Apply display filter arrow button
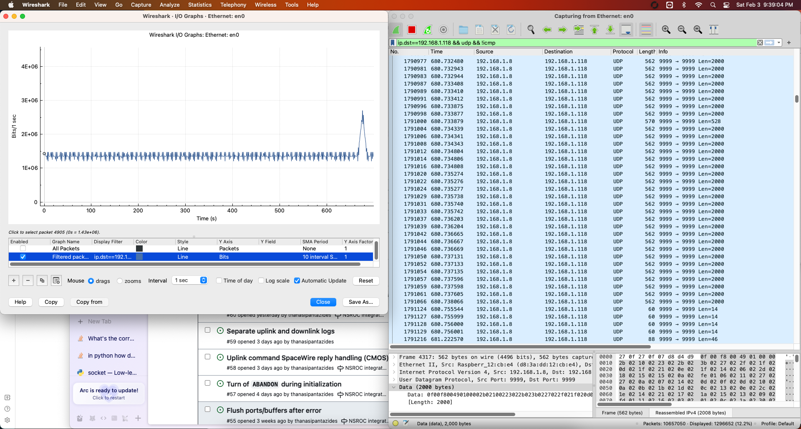The height and width of the screenshot is (429, 801). pos(769,43)
